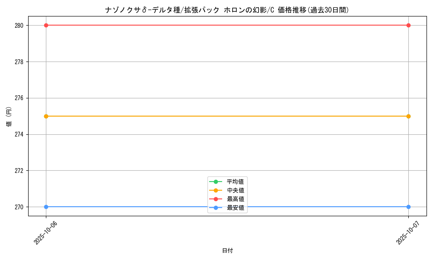Click the 272 y-axis tick label

tap(19, 170)
